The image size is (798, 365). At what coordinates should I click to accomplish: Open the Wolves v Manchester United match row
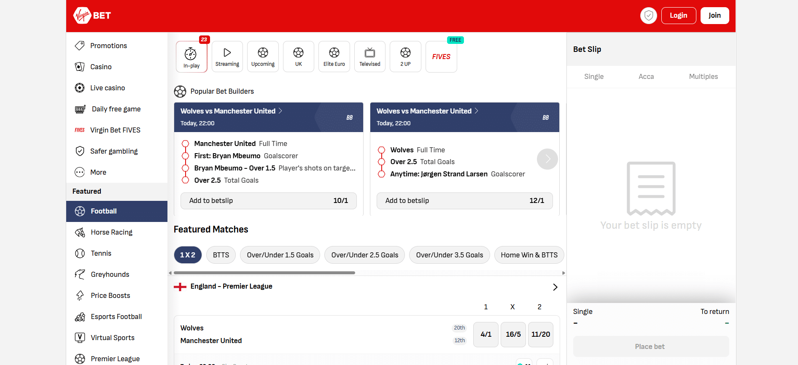tap(323, 335)
